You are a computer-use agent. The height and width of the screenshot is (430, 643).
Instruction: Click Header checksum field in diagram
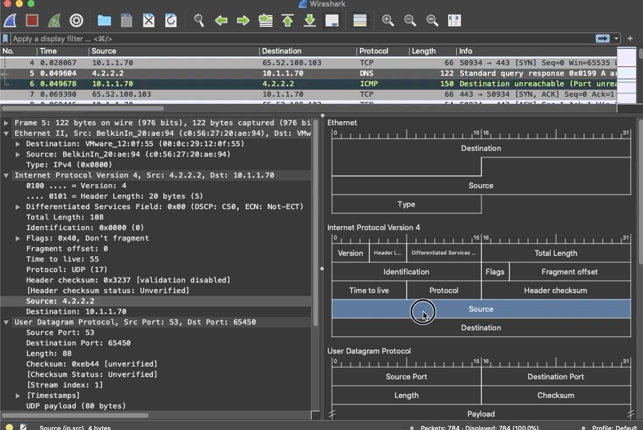pyautogui.click(x=555, y=290)
